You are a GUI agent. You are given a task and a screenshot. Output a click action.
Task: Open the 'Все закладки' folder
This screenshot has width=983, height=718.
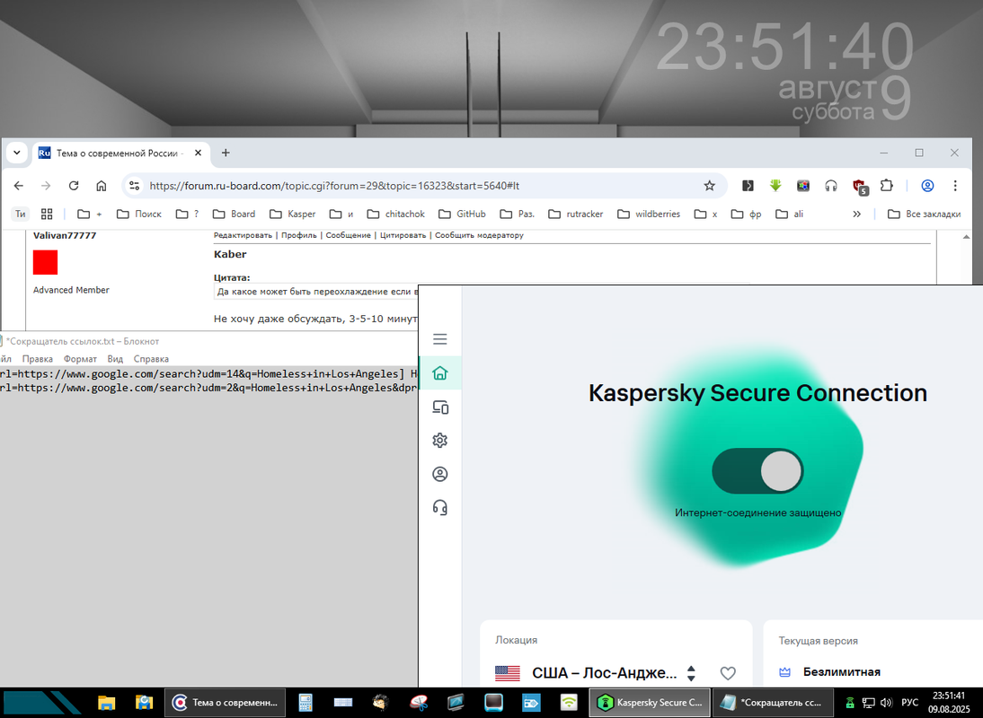pyautogui.click(x=924, y=215)
